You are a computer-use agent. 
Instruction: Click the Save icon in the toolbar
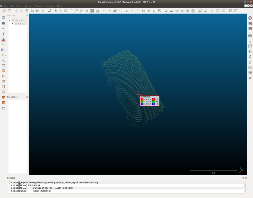coord(9,11)
